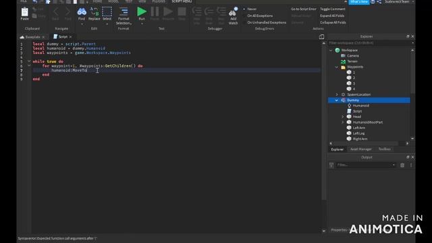Open the Run dropdown arrow
The height and width of the screenshot is (243, 432).
click(142, 24)
